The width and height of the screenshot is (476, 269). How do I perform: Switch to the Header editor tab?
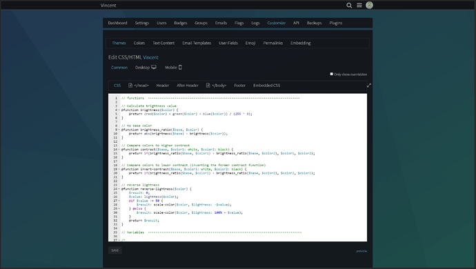point(162,86)
